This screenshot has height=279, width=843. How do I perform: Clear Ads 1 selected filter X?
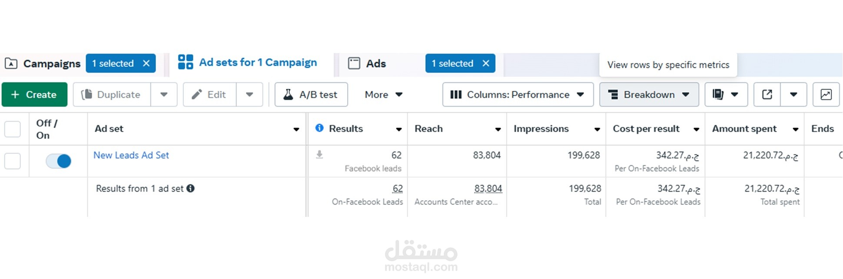coord(486,63)
